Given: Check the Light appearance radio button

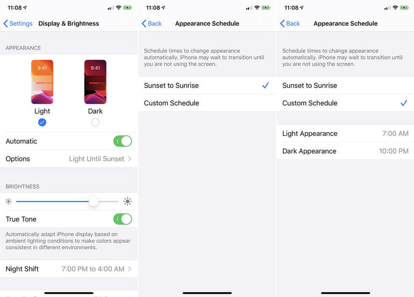Looking at the screenshot, I should [x=42, y=122].
